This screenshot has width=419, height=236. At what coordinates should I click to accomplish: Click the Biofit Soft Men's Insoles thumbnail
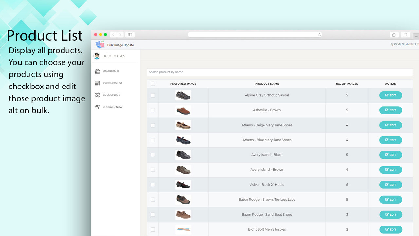(x=183, y=229)
